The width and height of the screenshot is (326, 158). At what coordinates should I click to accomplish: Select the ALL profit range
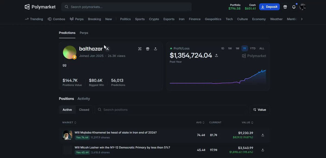pos(262,49)
